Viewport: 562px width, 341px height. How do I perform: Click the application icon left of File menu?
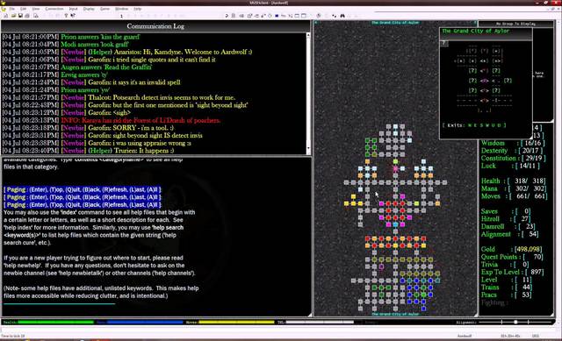pos(4,9)
